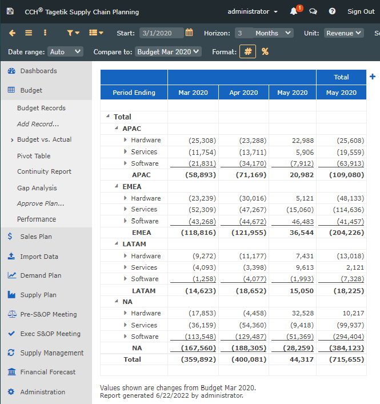Open the Unit Revenue dropdown
Viewport: 380px width, 404px height.
click(x=343, y=33)
